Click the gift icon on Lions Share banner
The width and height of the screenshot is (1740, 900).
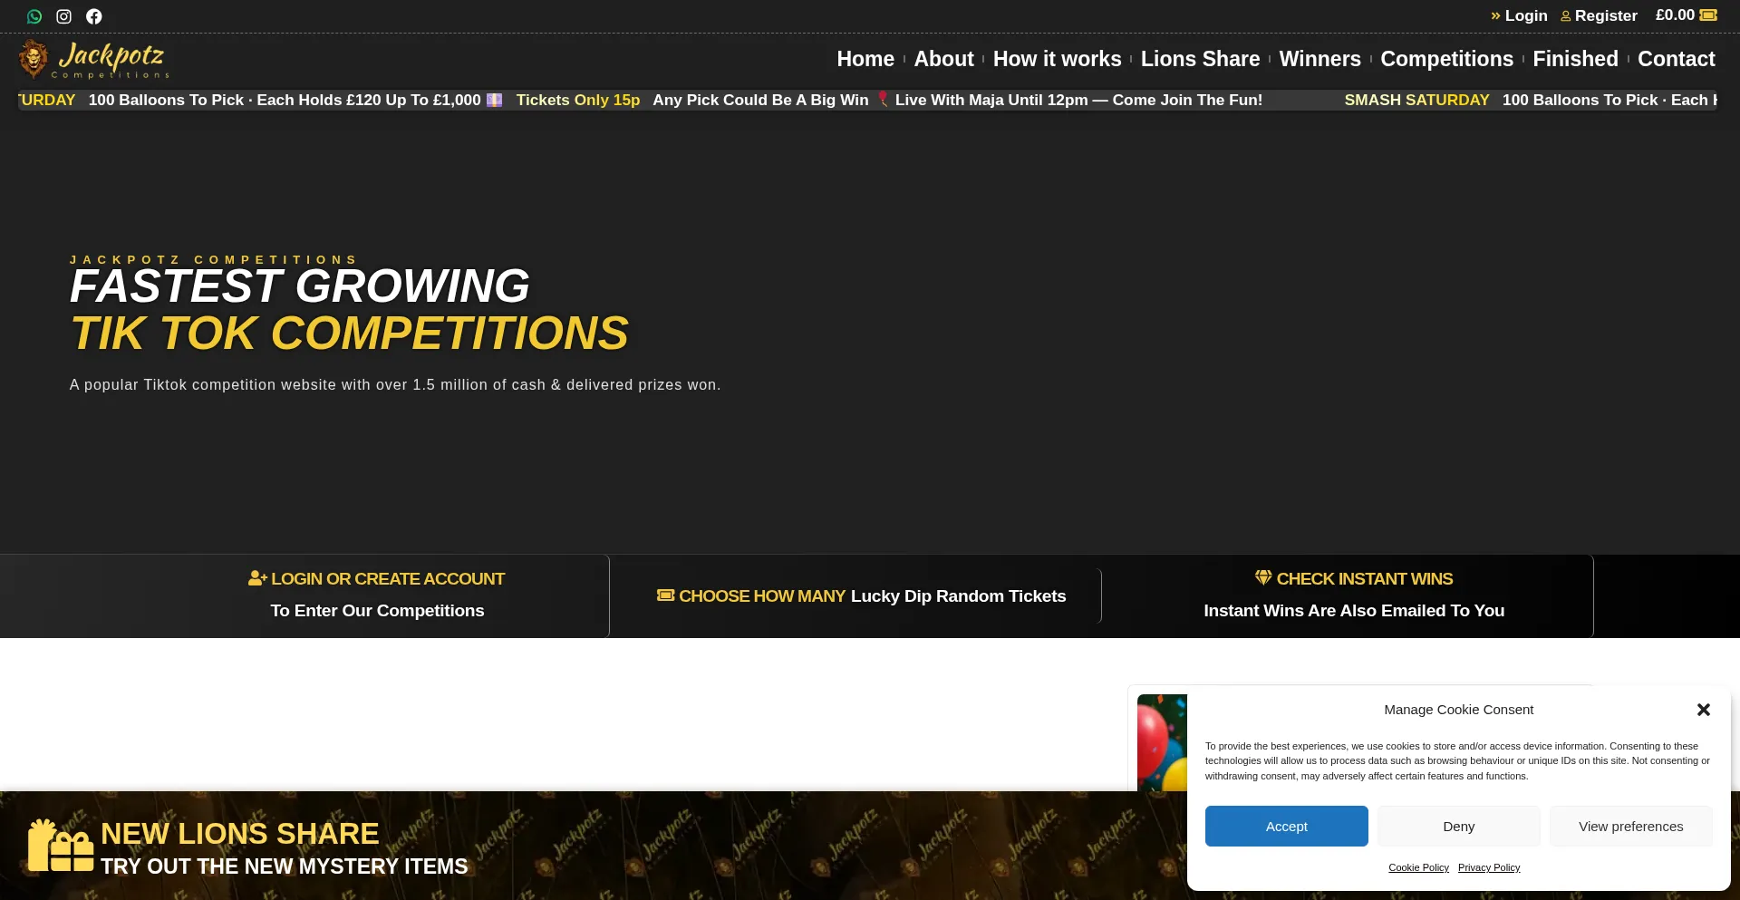(x=60, y=845)
